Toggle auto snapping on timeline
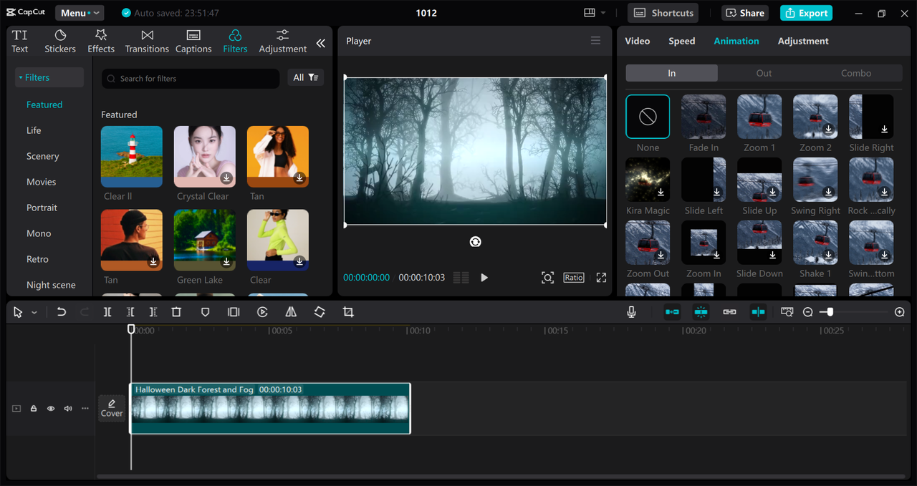The height and width of the screenshot is (486, 917). pyautogui.click(x=701, y=312)
